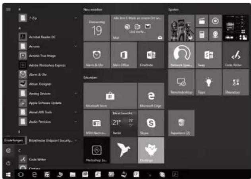The image size is (251, 179).
Task: Open the Tipps lightbulb tile
Action: 209,82
